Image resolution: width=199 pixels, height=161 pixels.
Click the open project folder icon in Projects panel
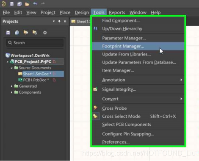pyautogui.click(x=26, y=33)
